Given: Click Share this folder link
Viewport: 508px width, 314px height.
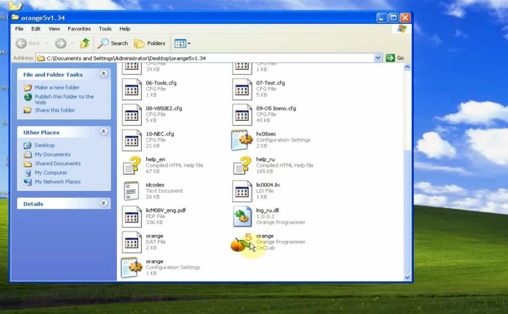Looking at the screenshot, I should click(x=55, y=110).
